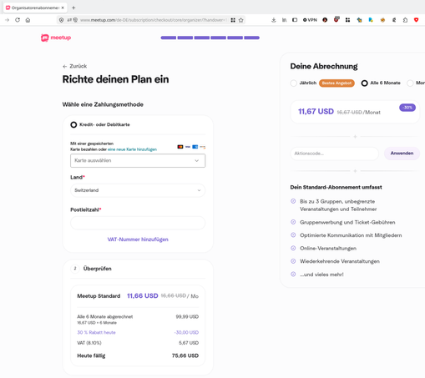The height and width of the screenshot is (378, 425).
Task: Click the Meetup Standard label
Action: click(x=99, y=296)
